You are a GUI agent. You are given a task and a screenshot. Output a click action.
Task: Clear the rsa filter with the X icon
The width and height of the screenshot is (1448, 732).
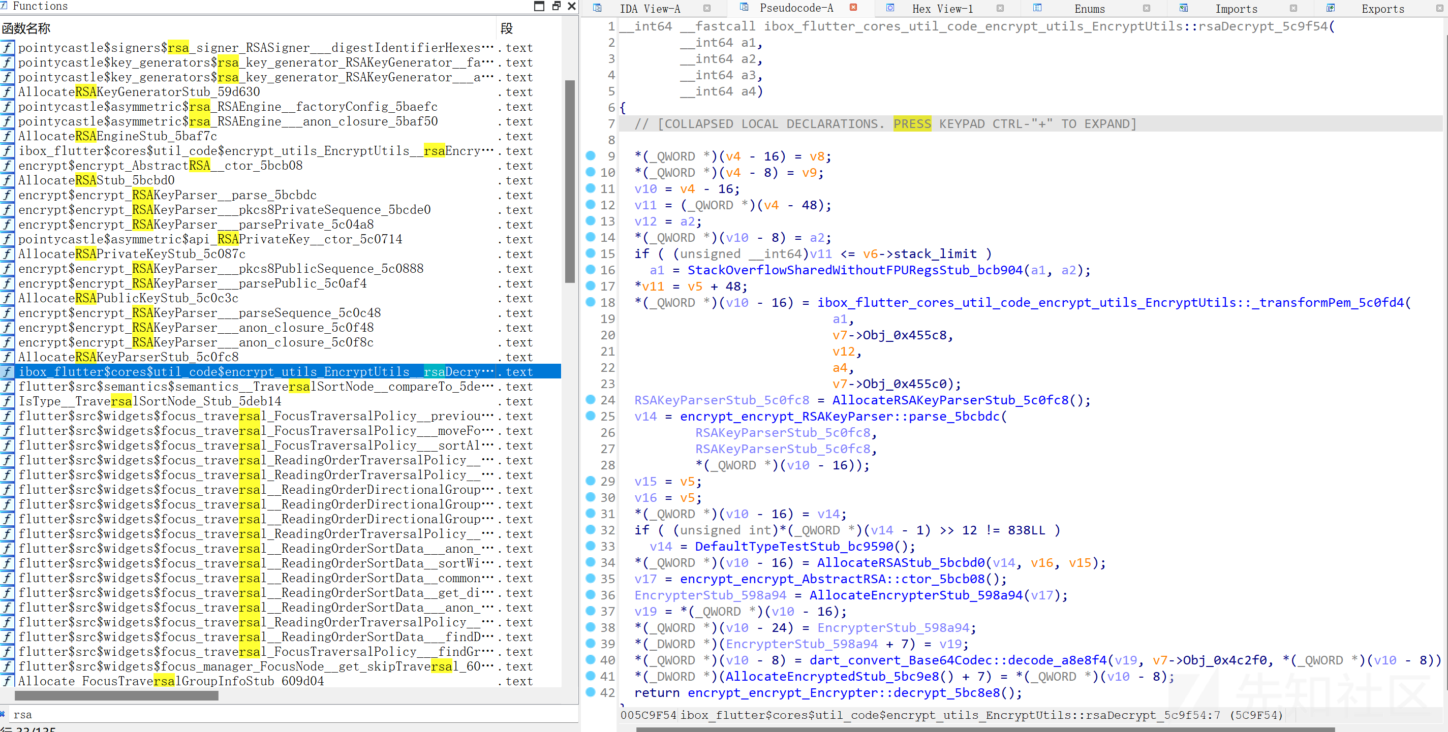tap(3, 714)
